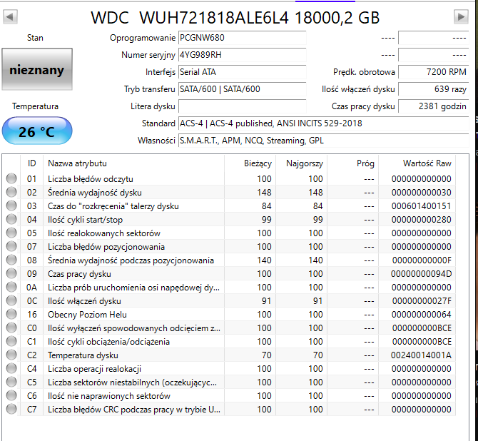
Task: Select row 'Ilość cykli start/stop'
Action: [x=230, y=219]
